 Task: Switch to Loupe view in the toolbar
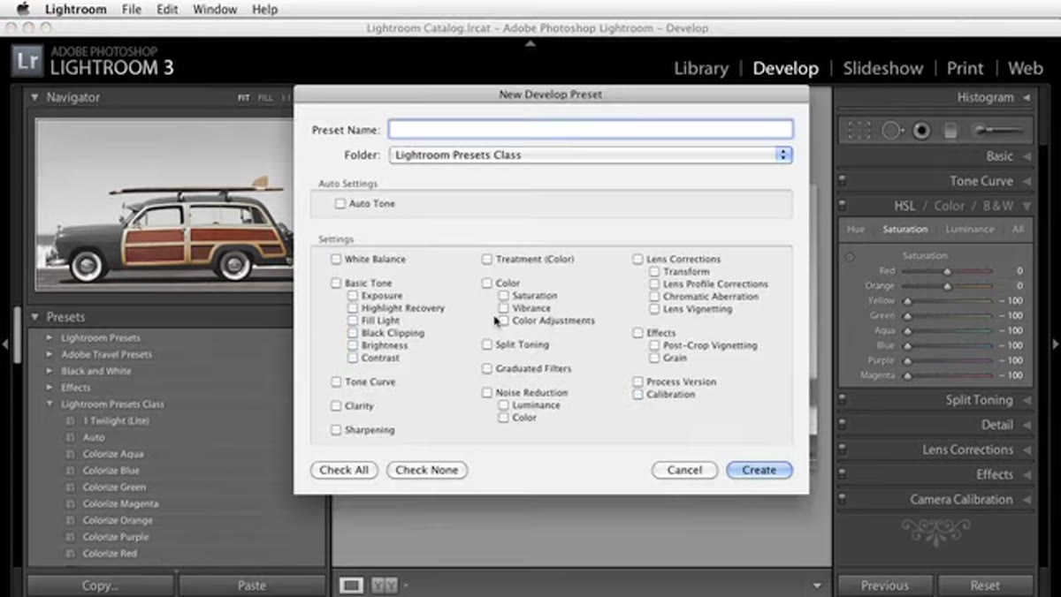(351, 585)
